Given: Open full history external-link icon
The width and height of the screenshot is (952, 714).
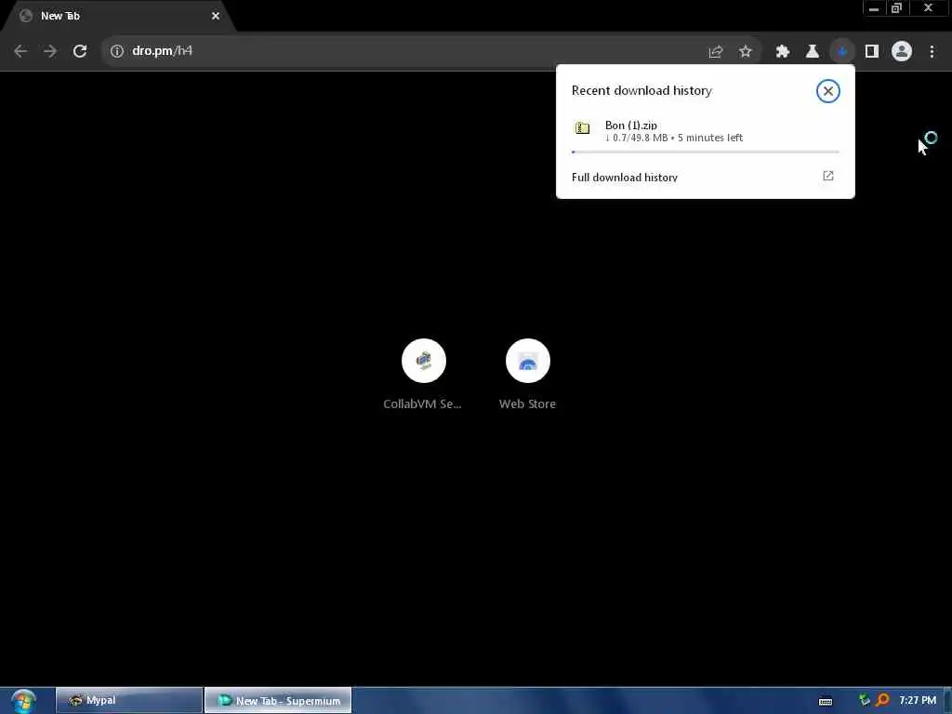Looking at the screenshot, I should coord(827,176).
